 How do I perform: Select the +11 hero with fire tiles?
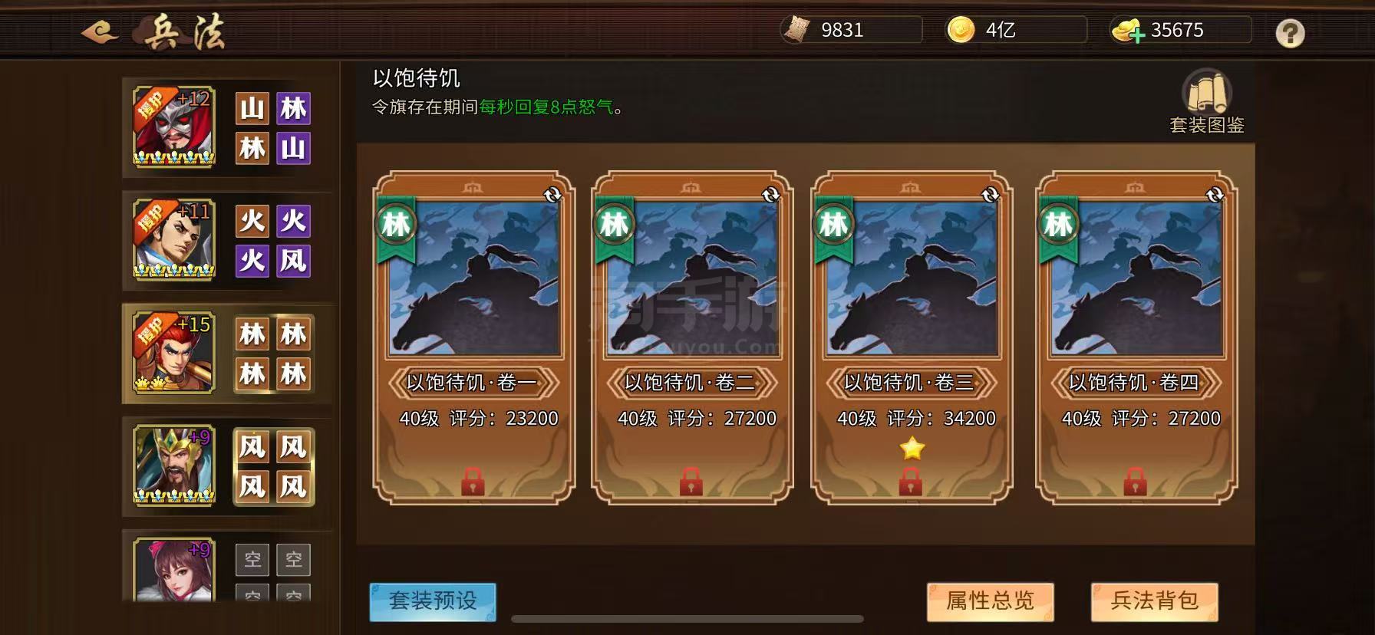click(174, 239)
